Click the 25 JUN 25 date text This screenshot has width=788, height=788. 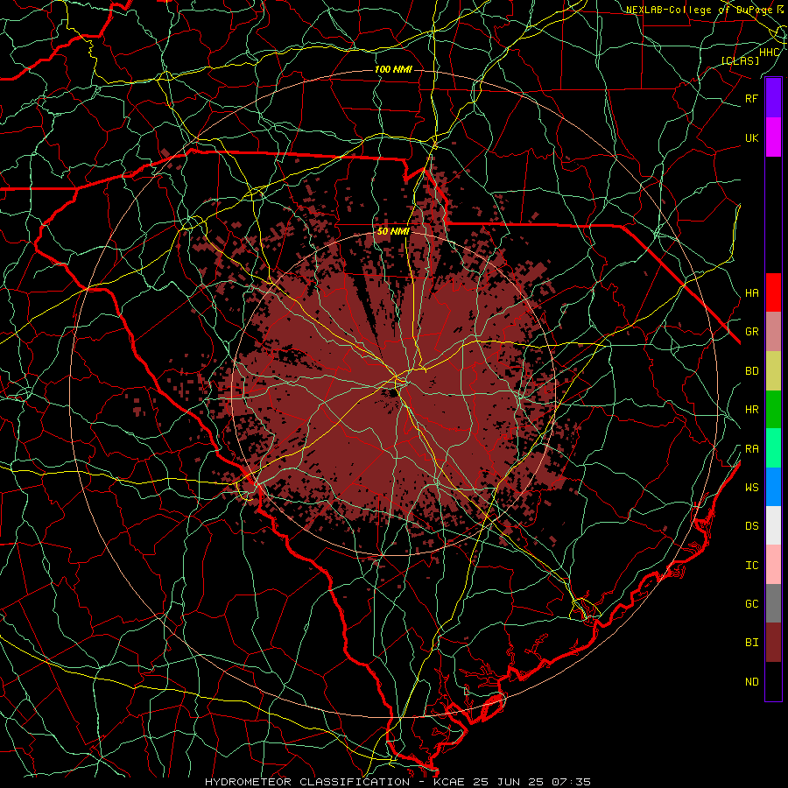pyautogui.click(x=511, y=782)
